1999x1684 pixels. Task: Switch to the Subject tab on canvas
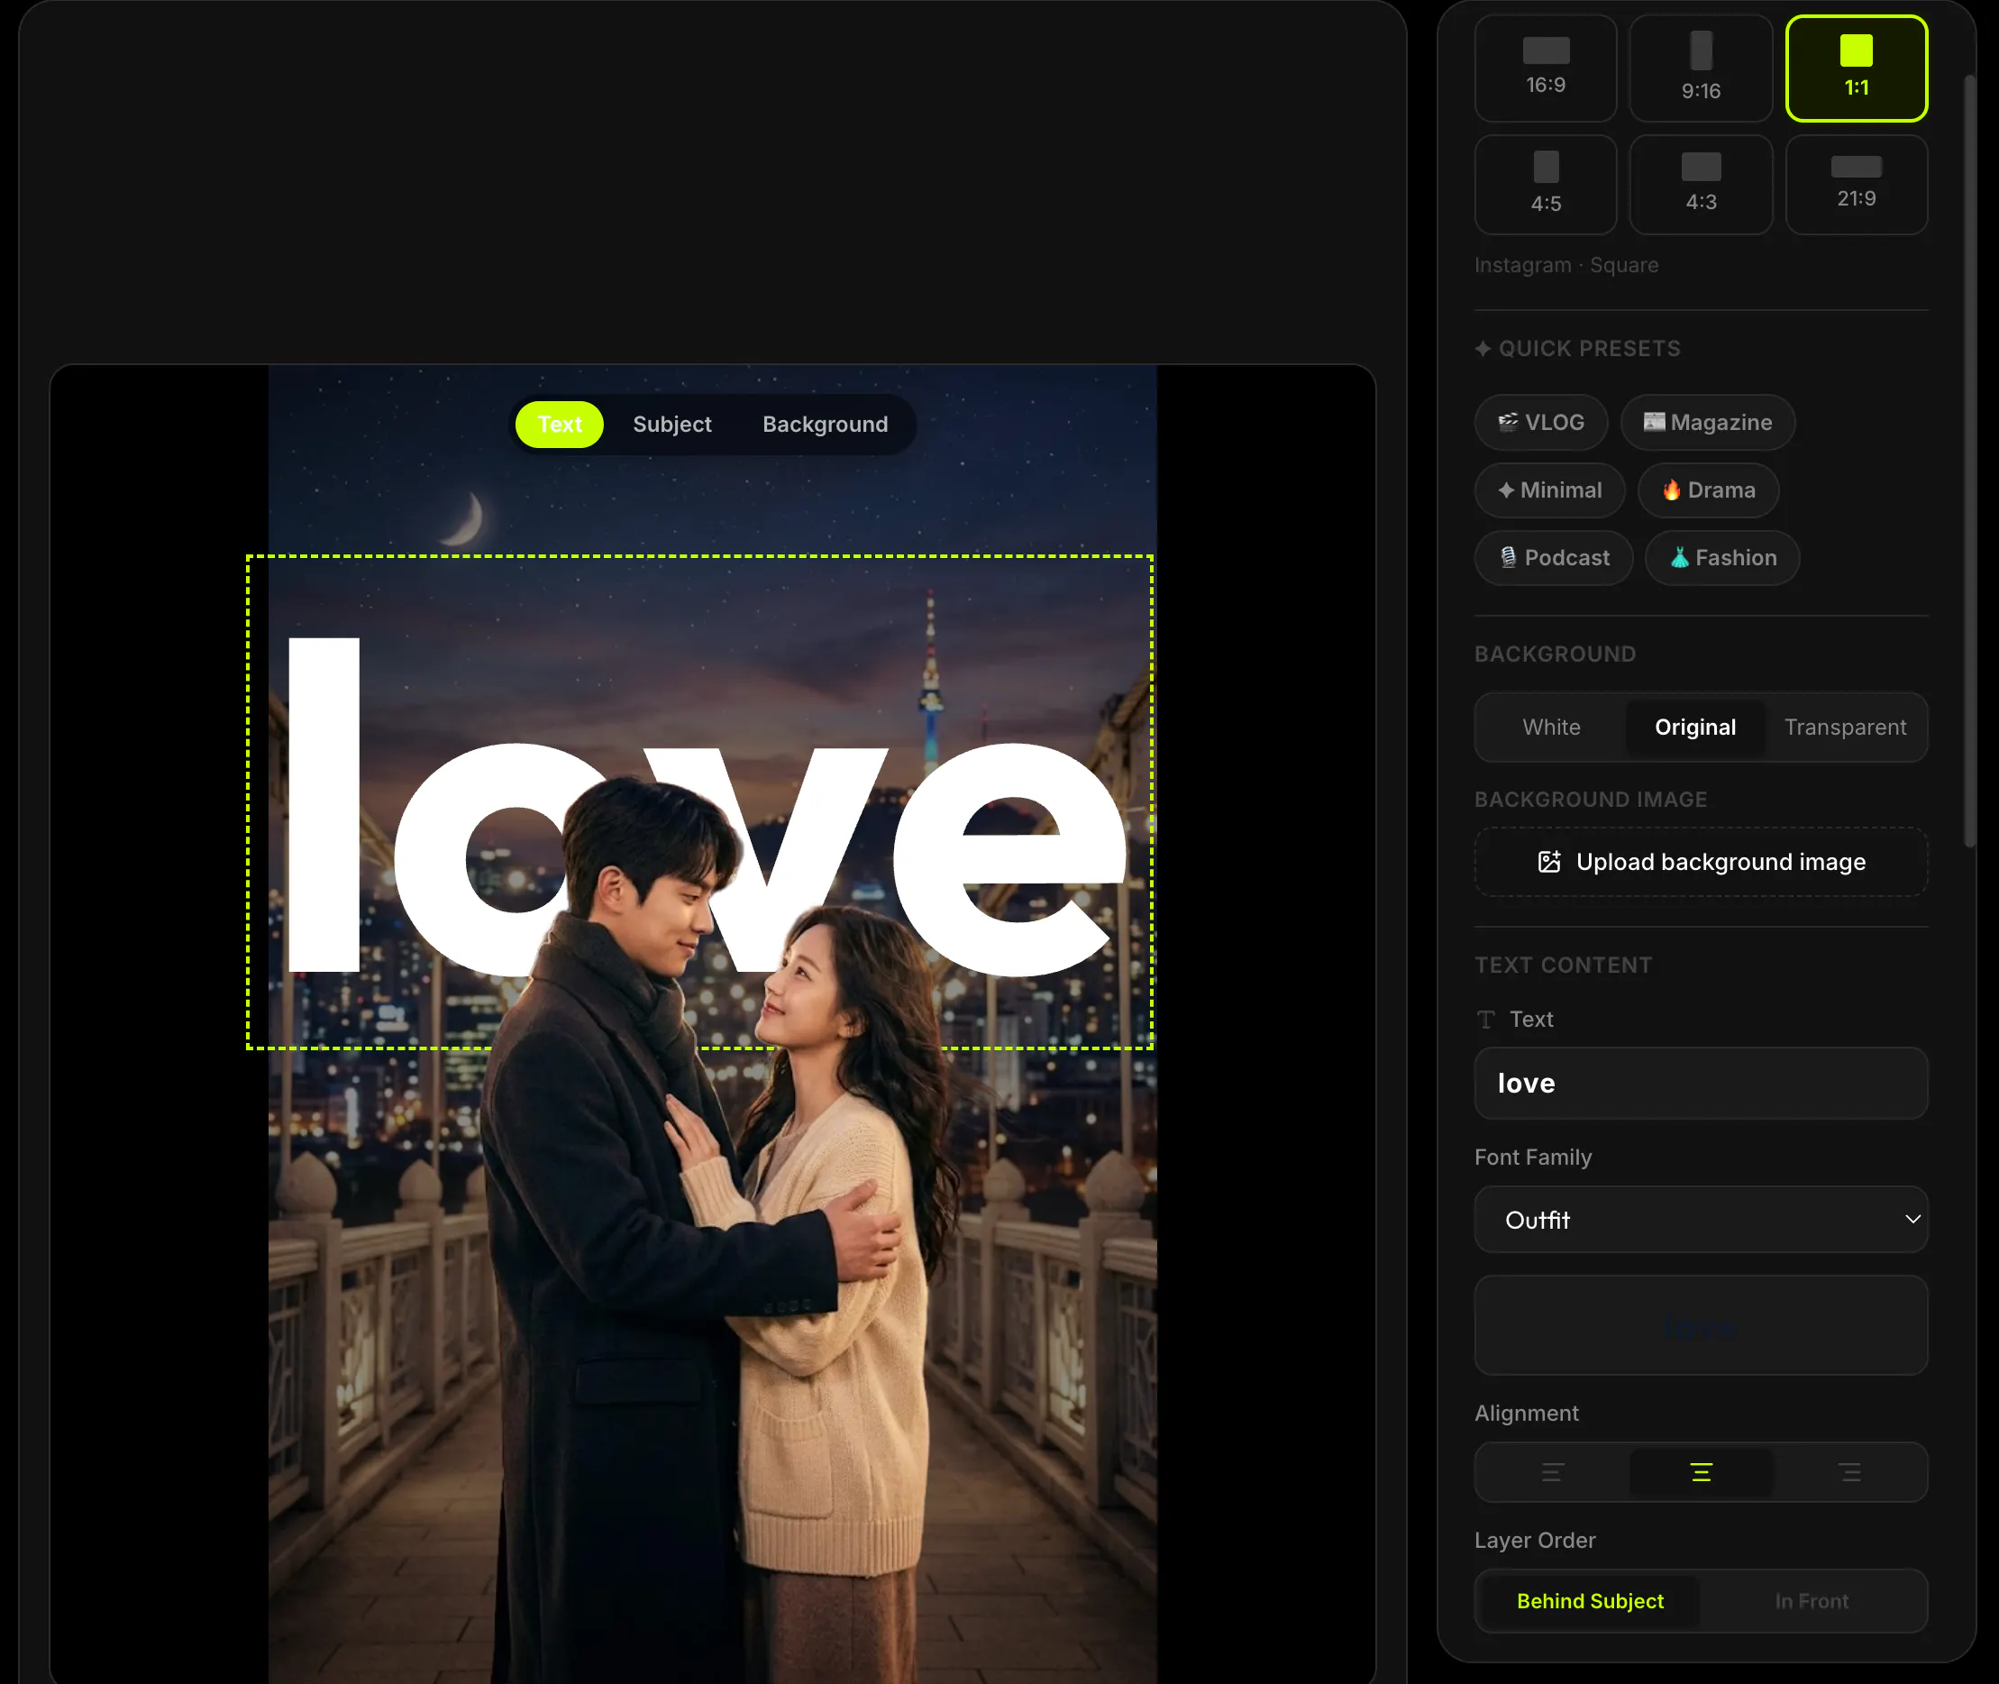671,424
